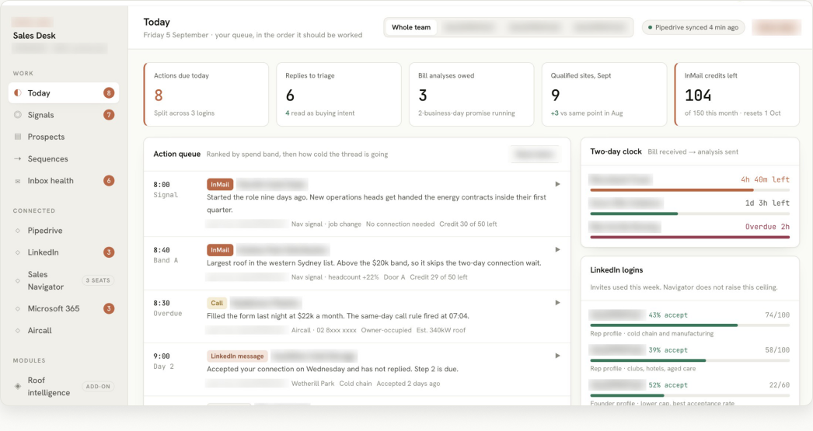The image size is (813, 431).
Task: Expand the 8:30 Overdue Call row arrow
Action: [x=557, y=303]
